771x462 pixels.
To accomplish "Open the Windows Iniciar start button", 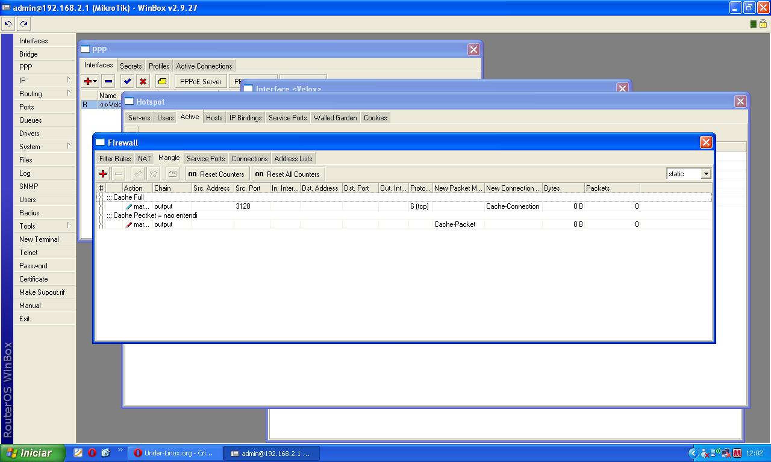I will point(33,453).
